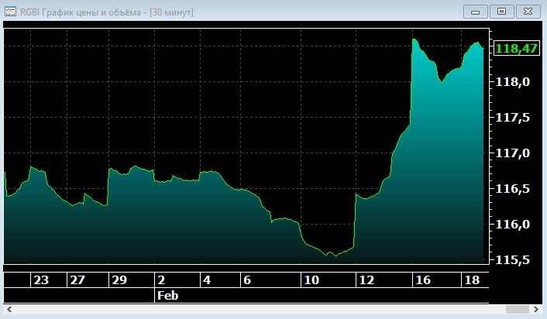The height and width of the screenshot is (319, 547).
Task: Select date 16 on the time axis
Action: point(421,280)
